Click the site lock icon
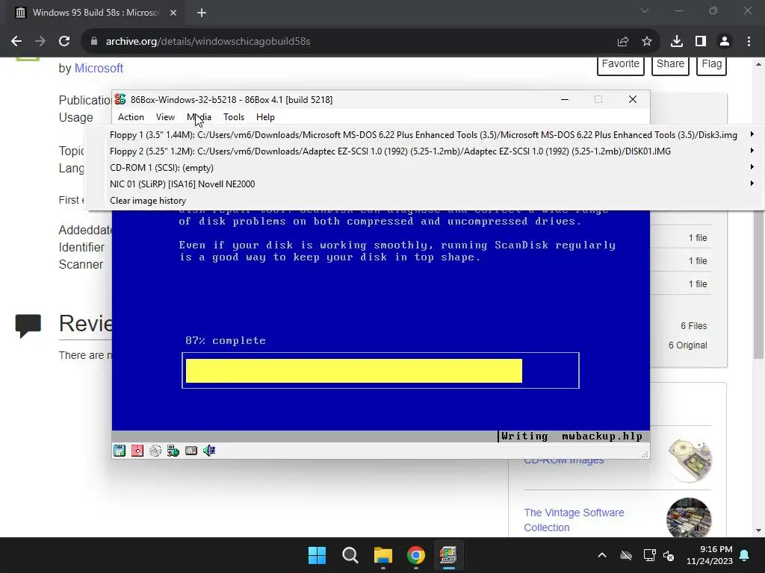This screenshot has height=573, width=765. pyautogui.click(x=94, y=42)
